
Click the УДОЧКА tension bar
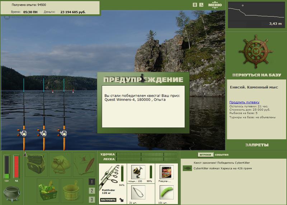147,154
